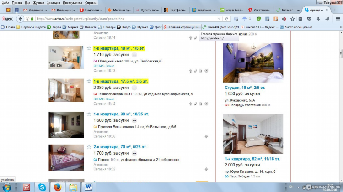
Task: Click the send paper-plane icon in toolbar
Action: click(327, 19)
